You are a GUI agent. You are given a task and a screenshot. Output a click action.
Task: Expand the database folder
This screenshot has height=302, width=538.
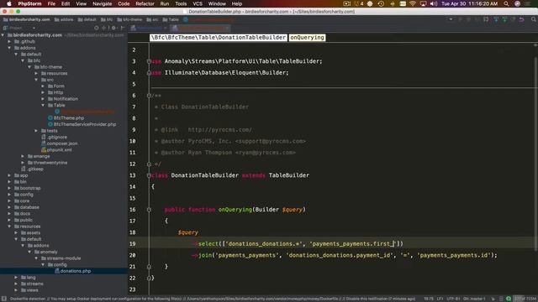pos(9,207)
